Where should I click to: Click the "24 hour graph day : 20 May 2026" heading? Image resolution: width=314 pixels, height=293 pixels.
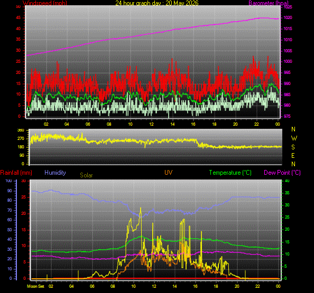click(x=157, y=3)
